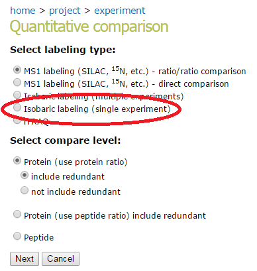
Task: Choose MS1 labeling direct comparison radio button
Action: click(17, 82)
